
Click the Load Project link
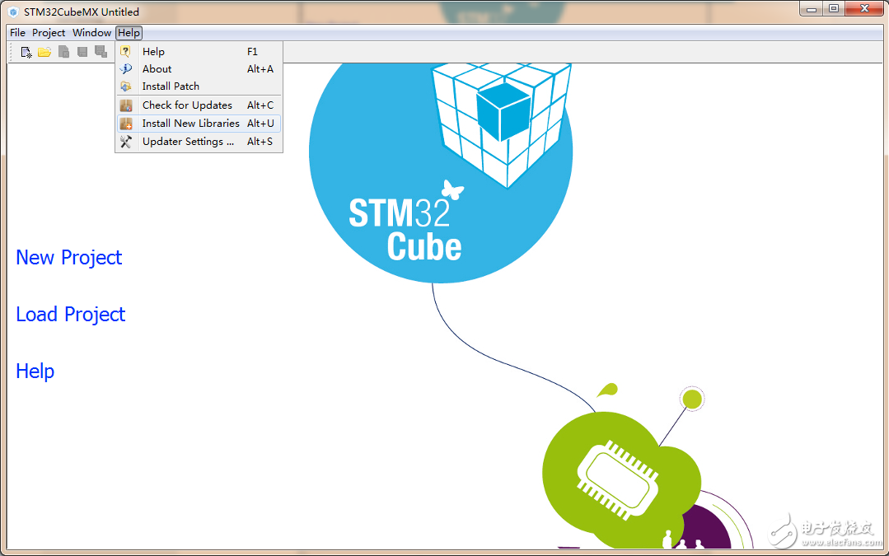(70, 315)
